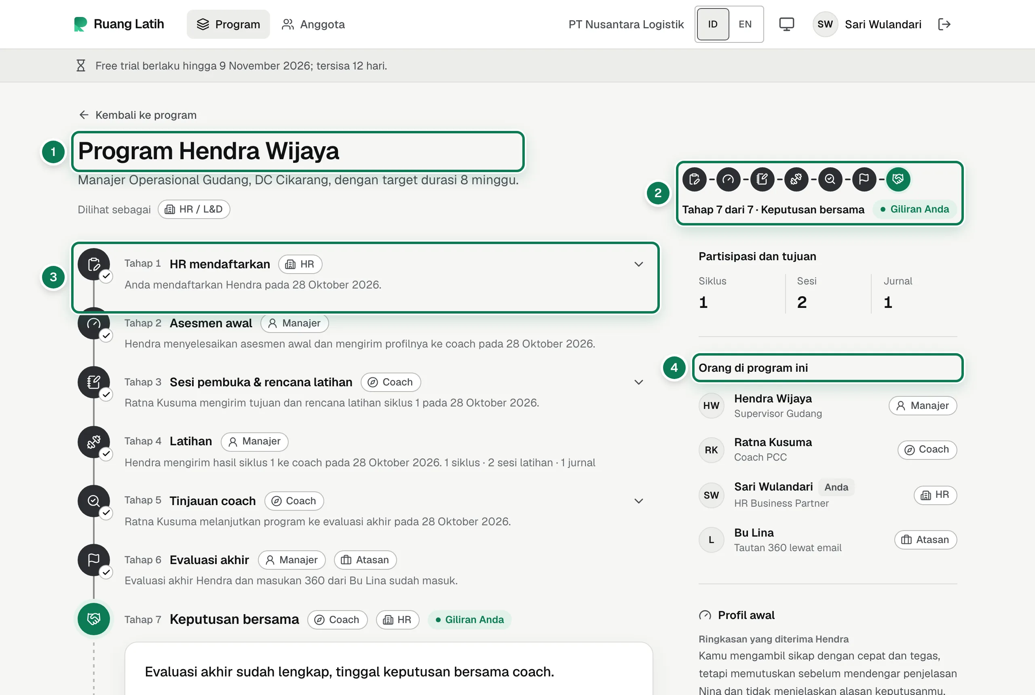The height and width of the screenshot is (695, 1035).
Task: Click the gauge assessment icon in stepper
Action: (x=728, y=179)
